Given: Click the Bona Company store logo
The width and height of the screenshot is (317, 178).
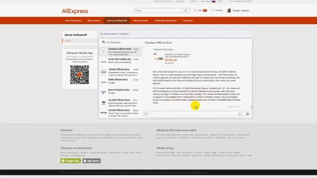Looking at the screenshot, I should coord(104,92).
